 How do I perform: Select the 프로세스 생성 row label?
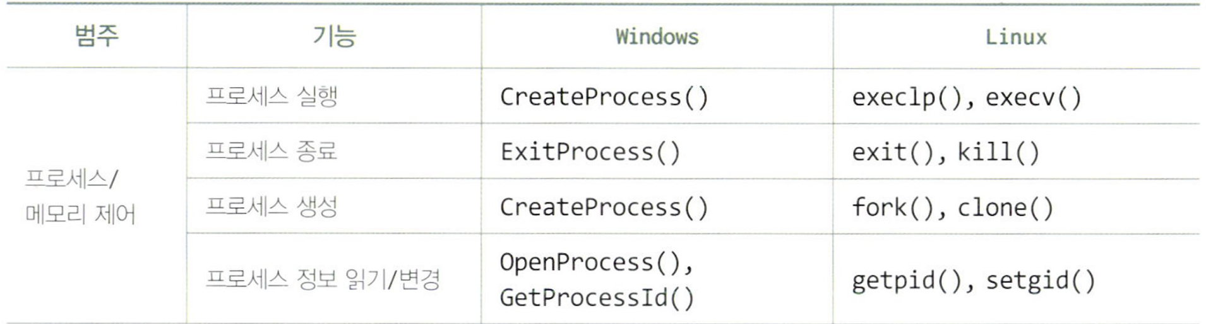coord(272,207)
